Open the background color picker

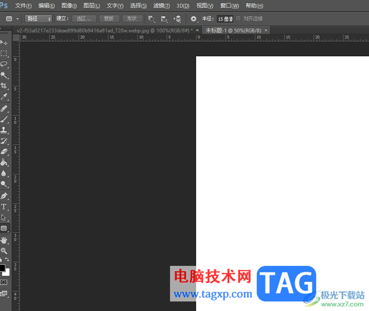[x=7, y=273]
